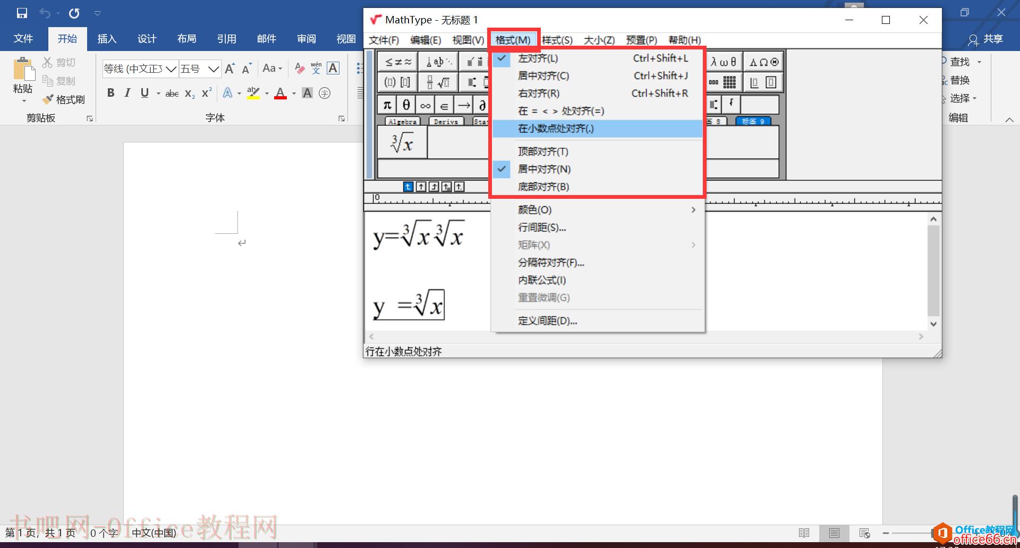Open the underline style dropdown arrow
The height and width of the screenshot is (548, 1020).
(158, 94)
